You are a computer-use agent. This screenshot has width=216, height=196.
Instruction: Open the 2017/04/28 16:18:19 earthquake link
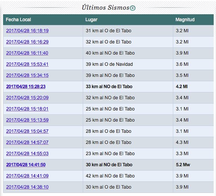pyautogui.click(x=27, y=30)
